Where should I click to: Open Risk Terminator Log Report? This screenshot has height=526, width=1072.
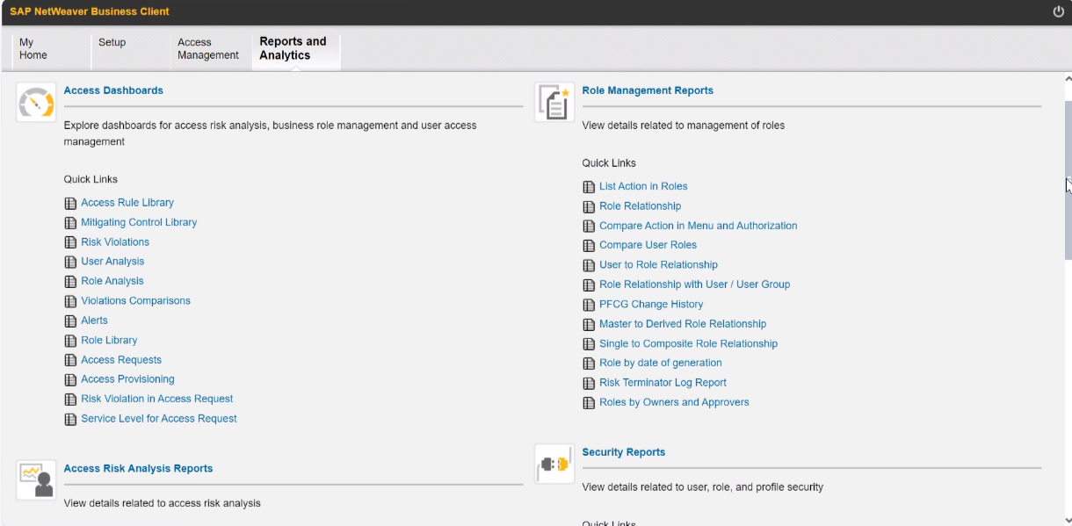(x=663, y=383)
